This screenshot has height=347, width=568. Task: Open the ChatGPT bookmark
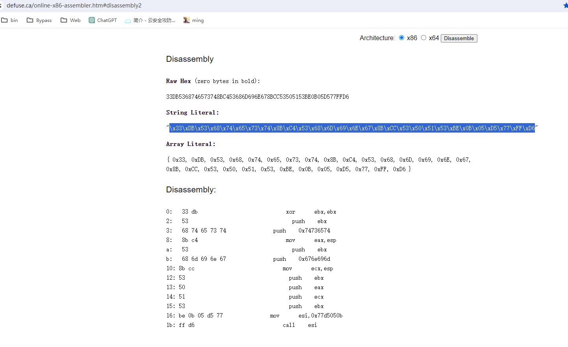(x=103, y=20)
